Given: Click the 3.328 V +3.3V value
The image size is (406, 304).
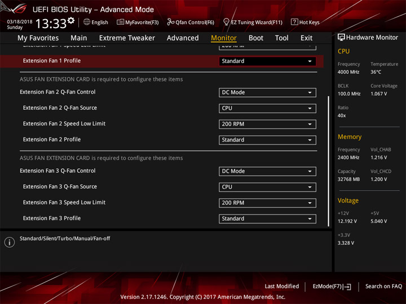Looking at the screenshot, I should pyautogui.click(x=346, y=243).
